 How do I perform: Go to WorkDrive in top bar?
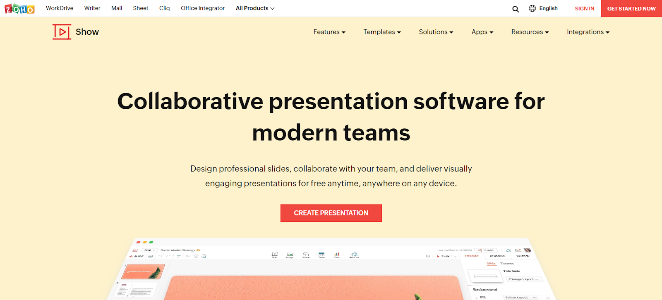(60, 8)
